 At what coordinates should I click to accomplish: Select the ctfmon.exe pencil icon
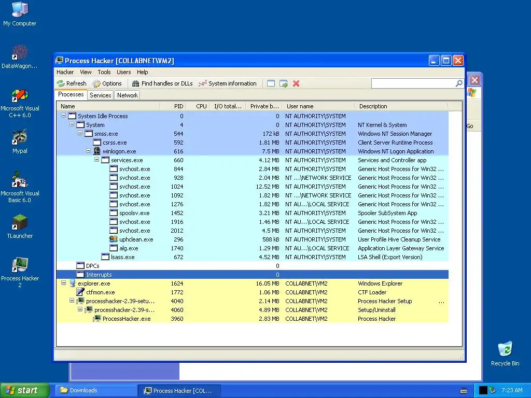pyautogui.click(x=80, y=292)
